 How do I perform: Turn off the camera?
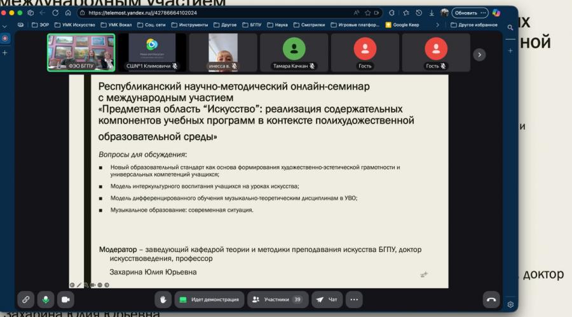click(x=65, y=299)
